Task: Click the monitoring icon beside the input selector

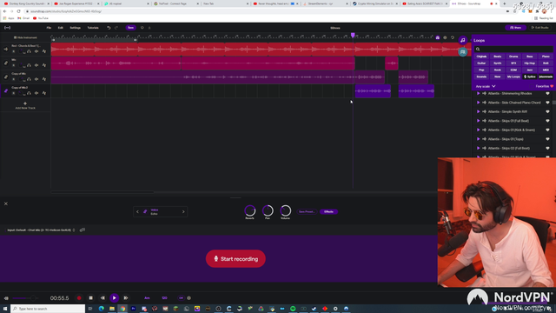Action: pos(83,230)
